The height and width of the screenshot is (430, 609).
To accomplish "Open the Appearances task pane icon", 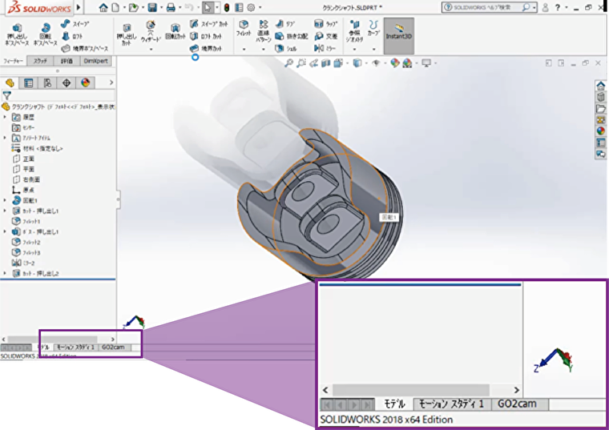I will point(601,131).
